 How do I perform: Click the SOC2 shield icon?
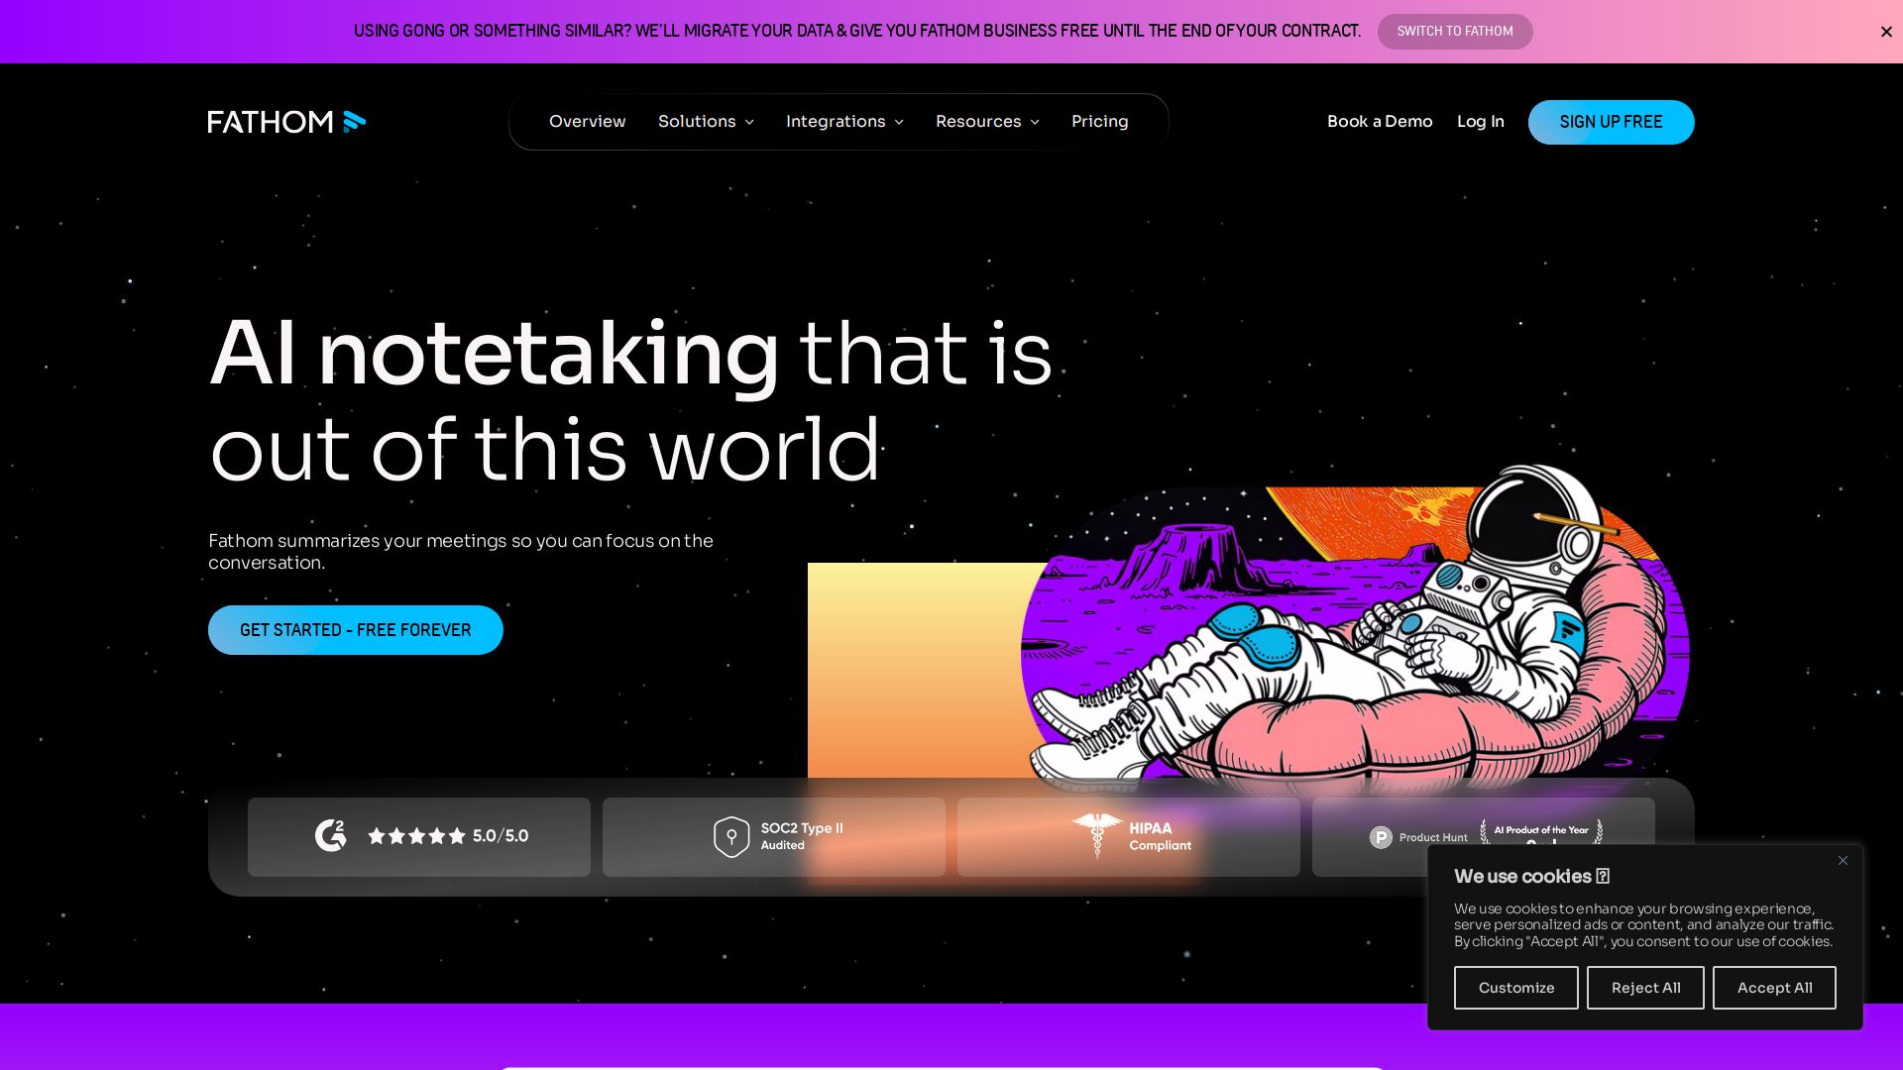coord(731,837)
